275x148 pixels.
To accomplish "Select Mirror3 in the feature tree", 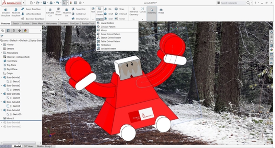I will coord(8,118).
